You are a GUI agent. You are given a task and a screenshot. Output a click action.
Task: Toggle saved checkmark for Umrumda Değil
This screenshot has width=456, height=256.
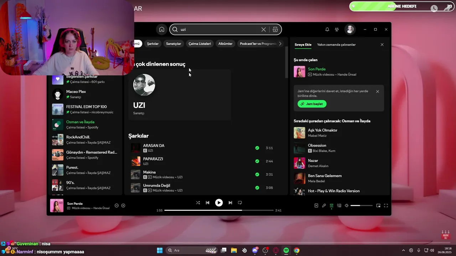coord(257,188)
